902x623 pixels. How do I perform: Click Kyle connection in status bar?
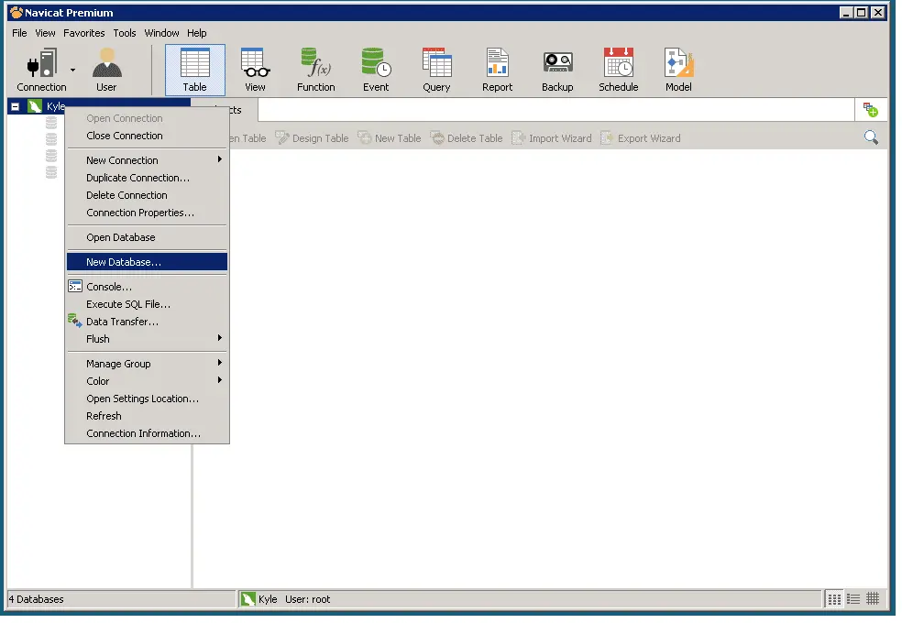259,600
